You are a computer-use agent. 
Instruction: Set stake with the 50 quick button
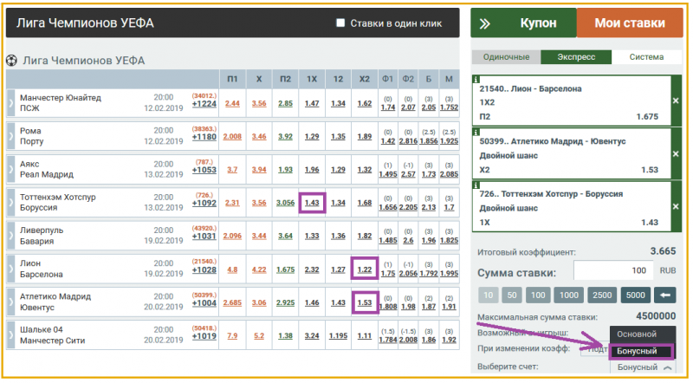512,295
